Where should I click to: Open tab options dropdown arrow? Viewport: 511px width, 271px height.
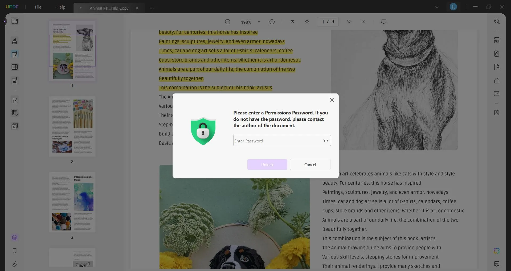[80, 8]
